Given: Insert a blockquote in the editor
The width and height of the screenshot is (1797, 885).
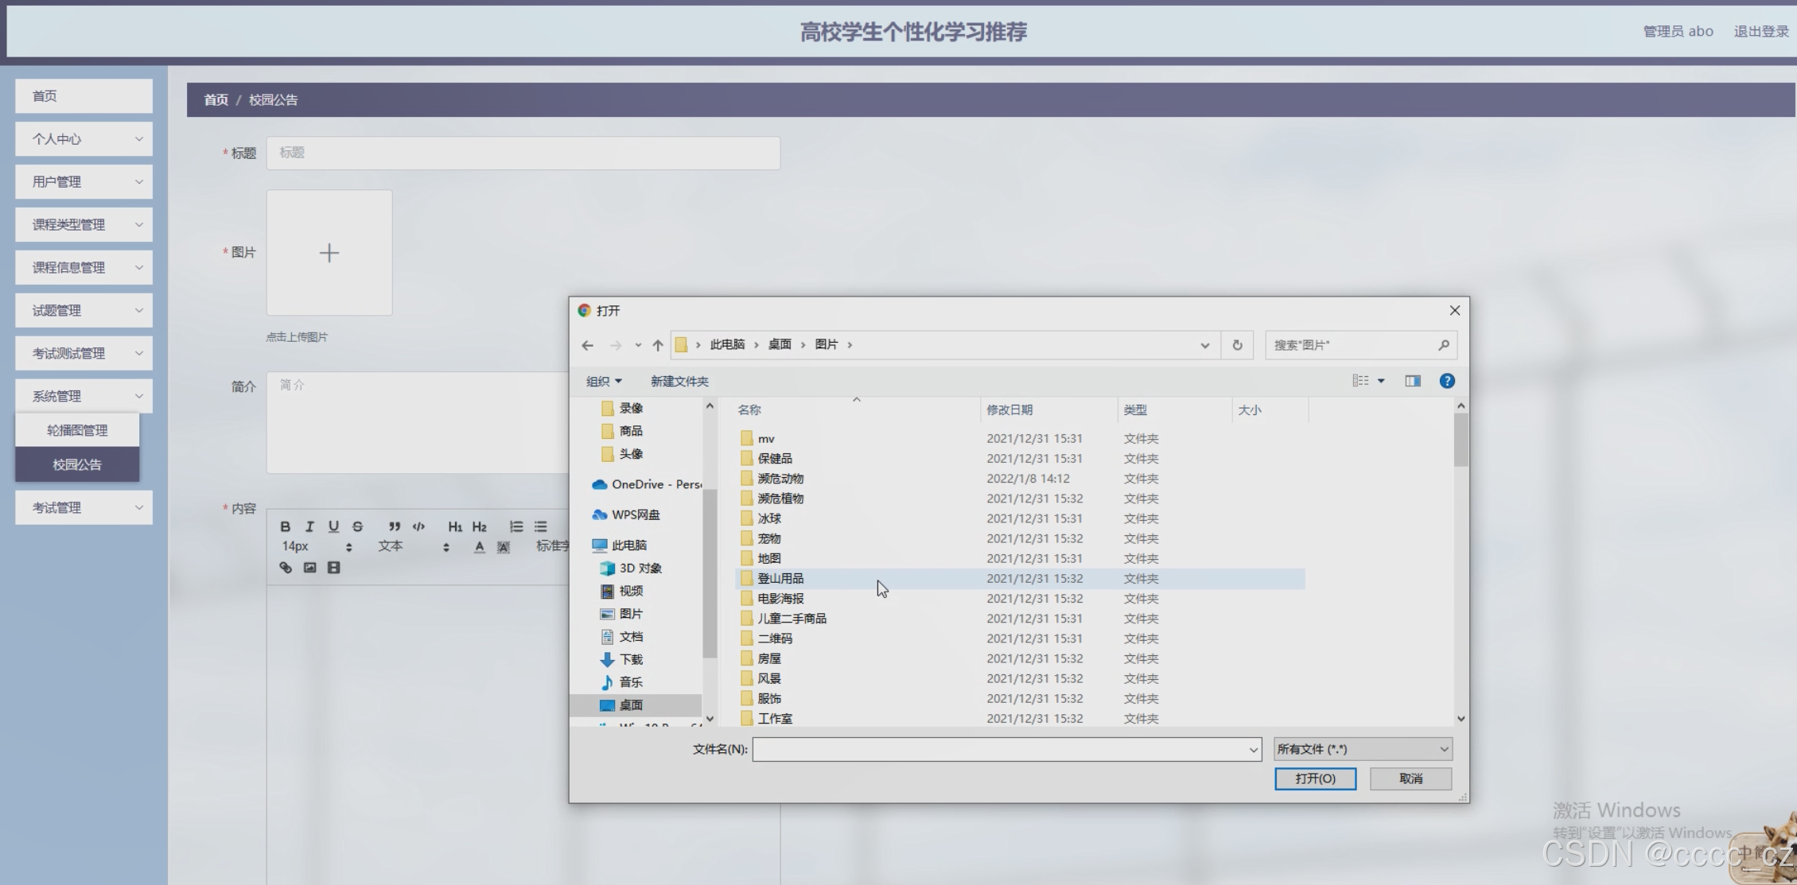Looking at the screenshot, I should pos(395,526).
